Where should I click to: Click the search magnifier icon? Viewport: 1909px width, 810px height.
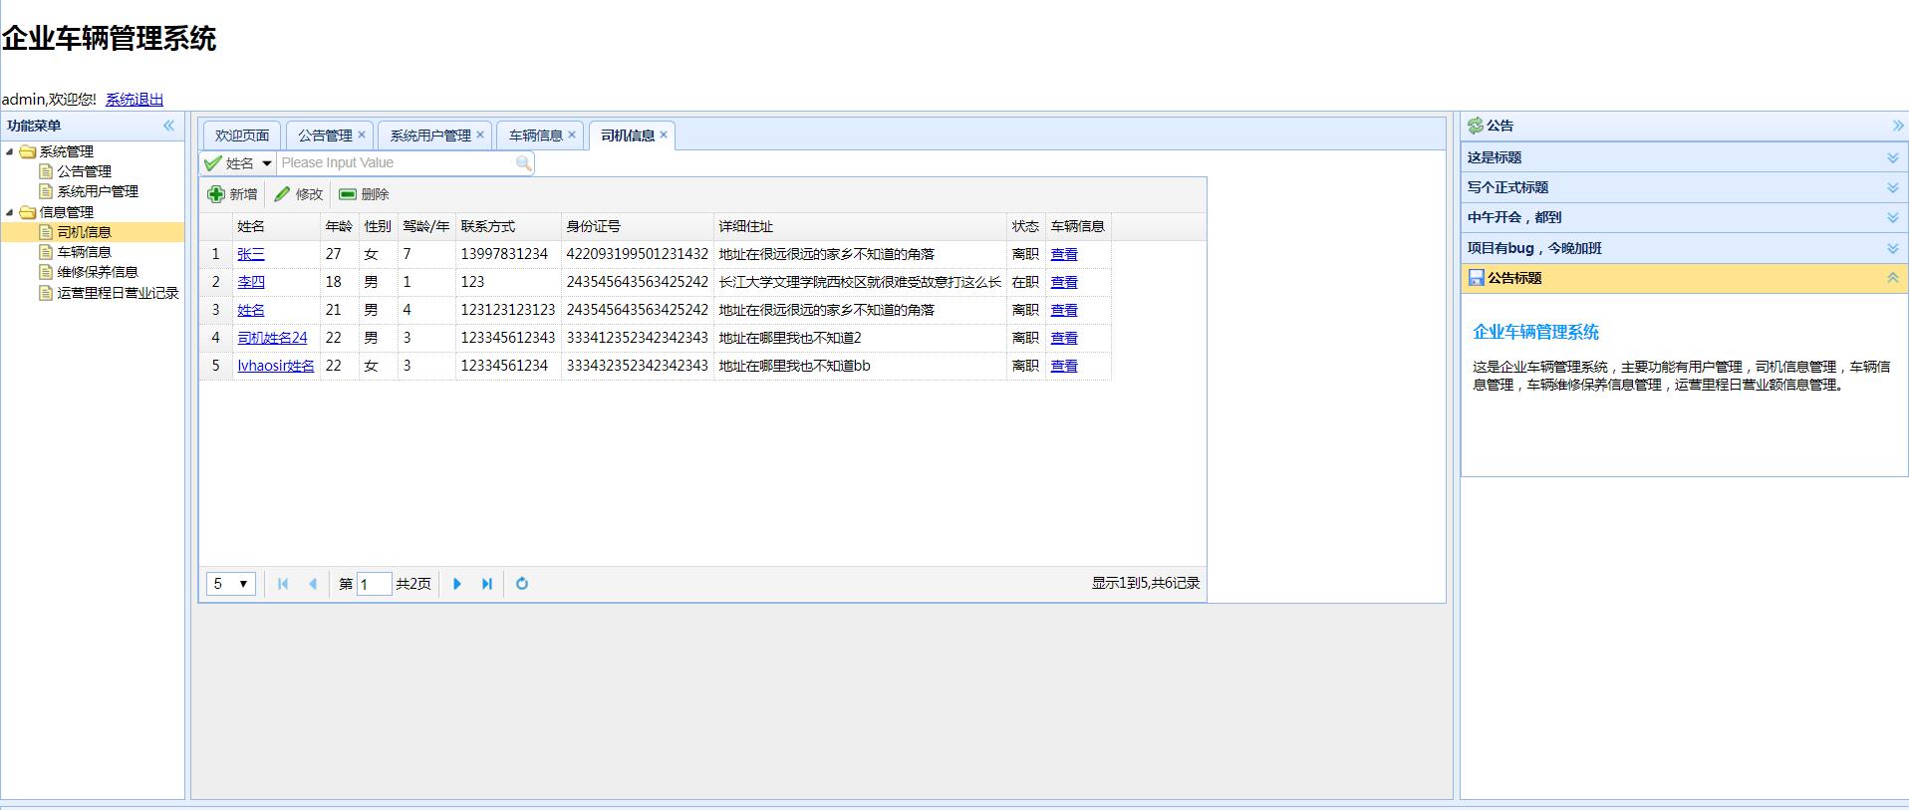pos(523,163)
